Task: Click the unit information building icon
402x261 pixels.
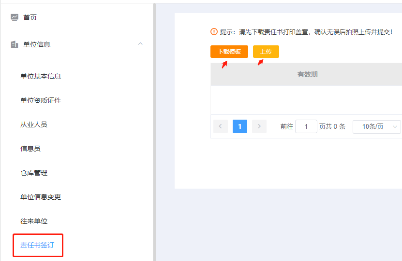Action: 15,44
